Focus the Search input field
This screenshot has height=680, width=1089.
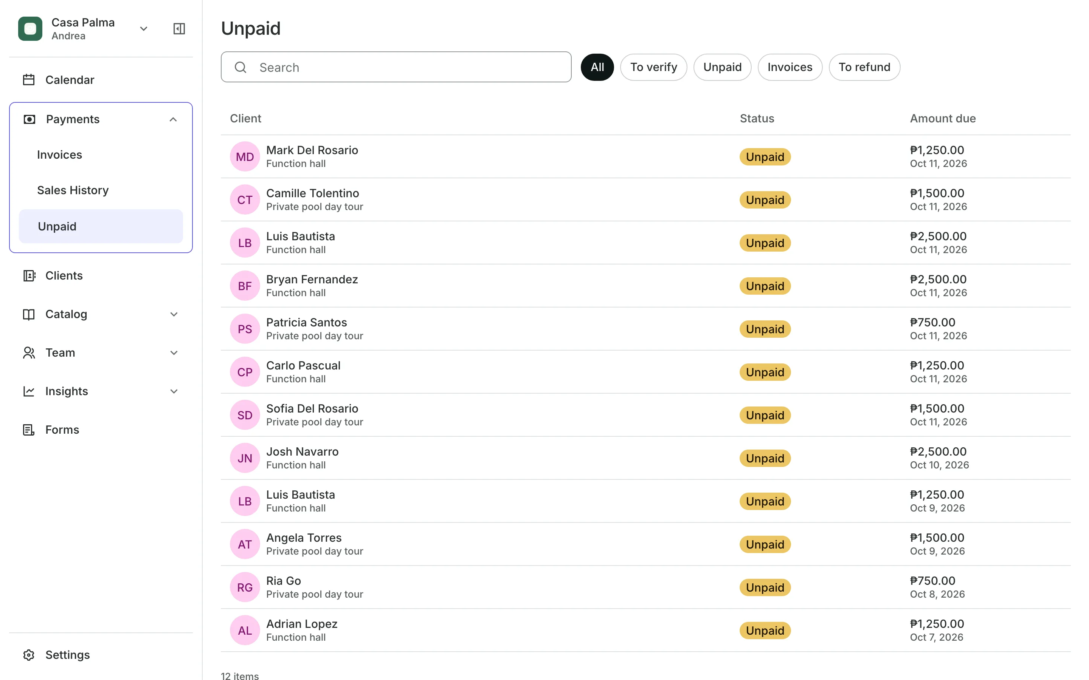click(396, 67)
